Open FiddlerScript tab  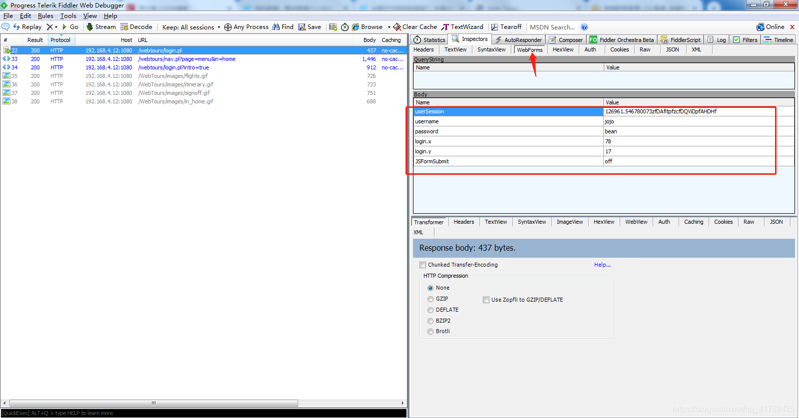681,40
